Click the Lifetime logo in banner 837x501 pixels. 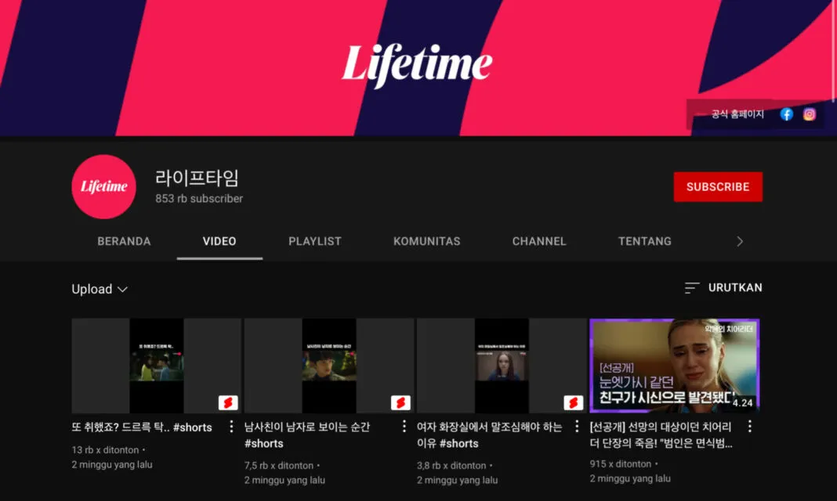pos(417,65)
